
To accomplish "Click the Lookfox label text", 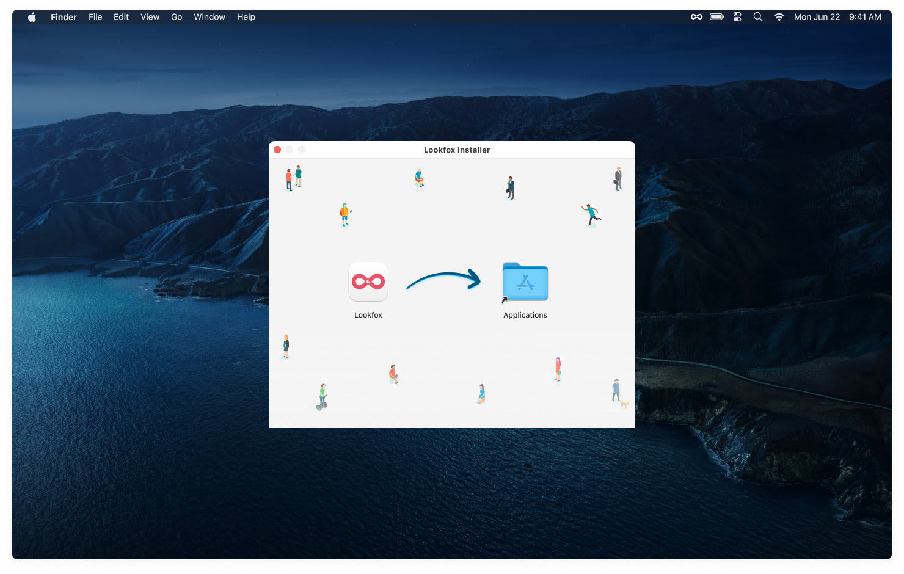I will click(368, 315).
